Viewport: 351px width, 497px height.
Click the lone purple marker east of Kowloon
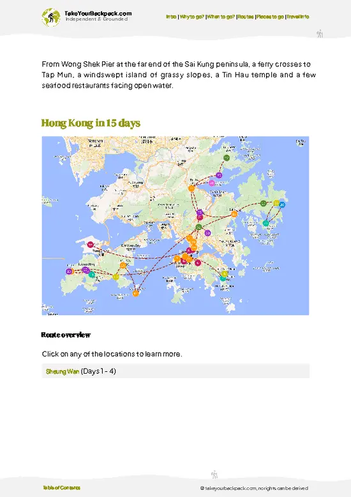click(x=207, y=233)
